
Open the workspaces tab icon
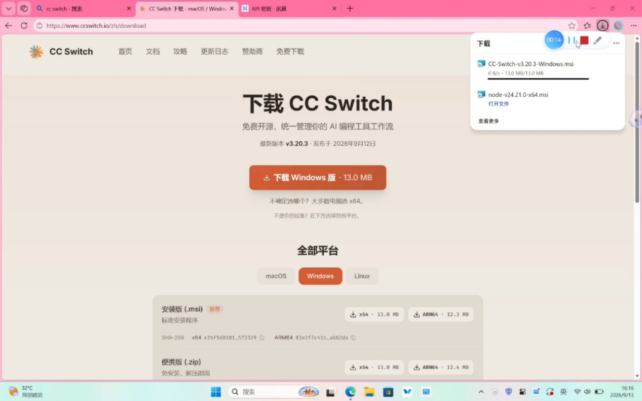[24, 9]
